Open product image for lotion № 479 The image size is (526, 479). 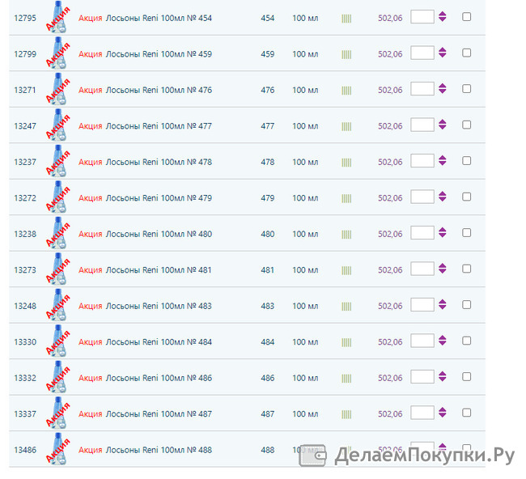(x=57, y=197)
